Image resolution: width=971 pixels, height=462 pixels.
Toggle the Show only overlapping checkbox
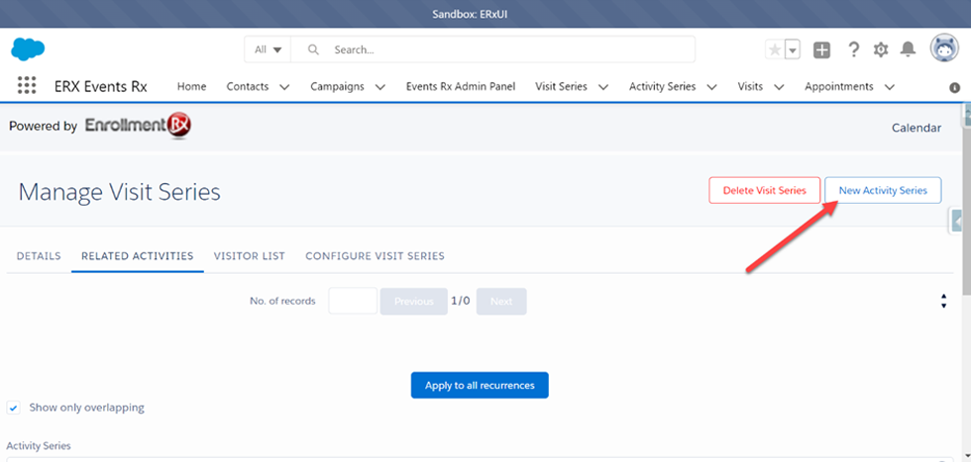pos(14,408)
